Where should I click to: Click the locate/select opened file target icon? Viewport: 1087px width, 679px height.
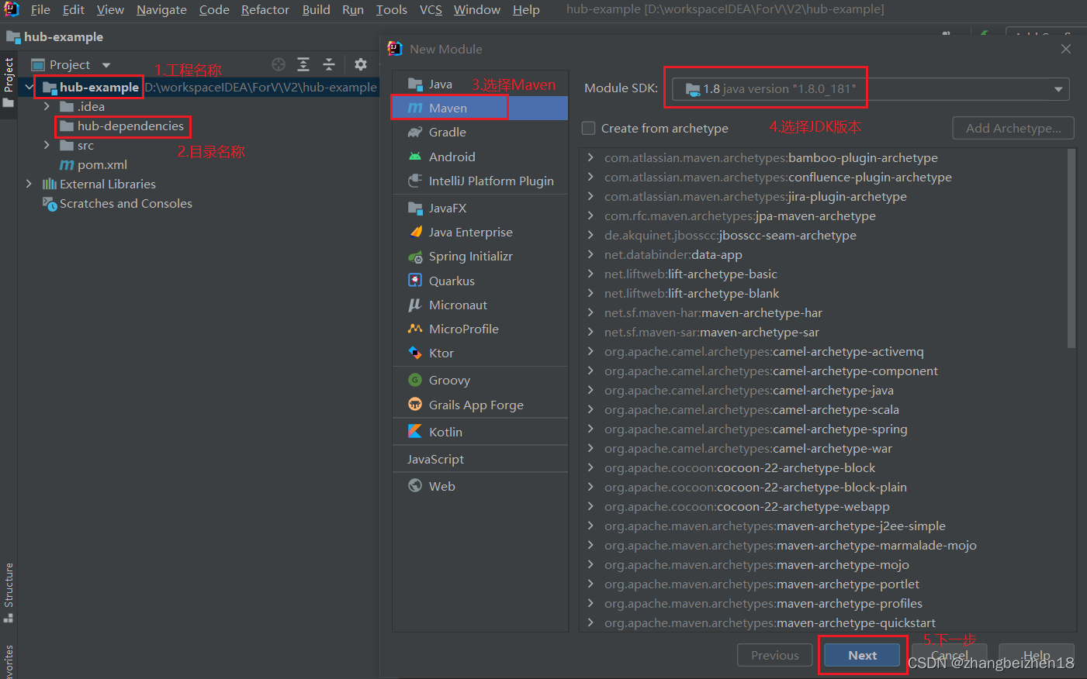279,64
